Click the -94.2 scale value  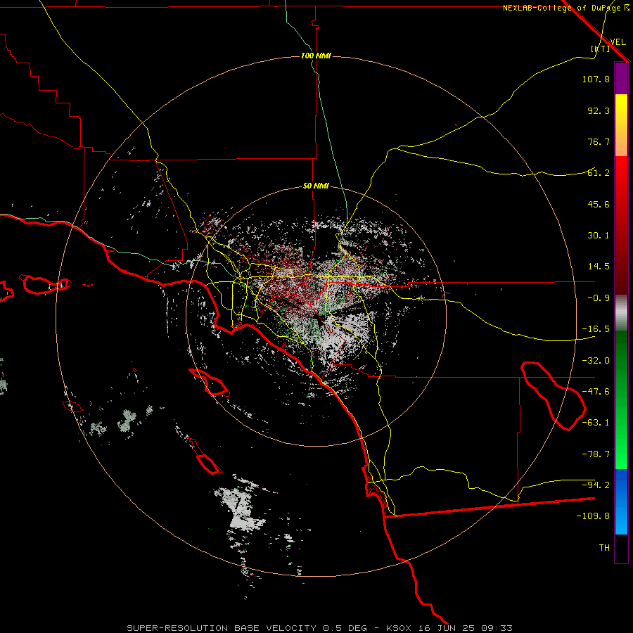pos(596,485)
